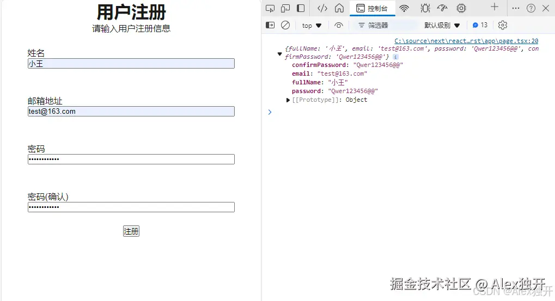Submit the form with 注册 button
555x301 pixels.
click(x=131, y=231)
